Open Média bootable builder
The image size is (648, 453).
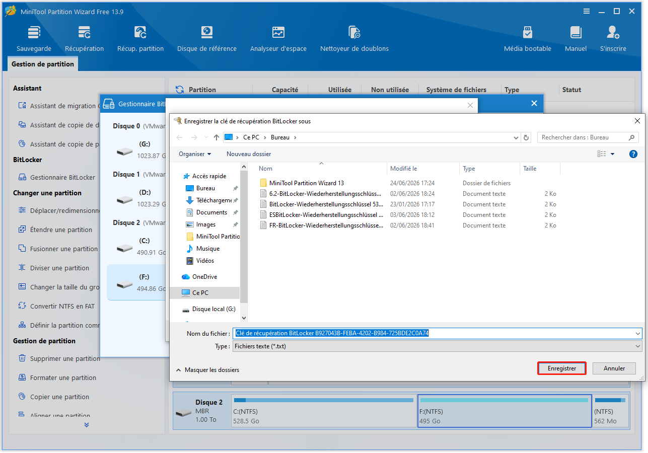[528, 39]
